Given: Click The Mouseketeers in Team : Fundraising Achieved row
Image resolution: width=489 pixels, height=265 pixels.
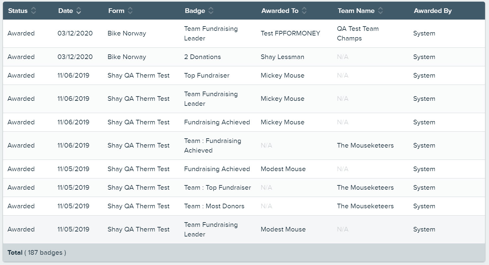Looking at the screenshot, I should pos(365,145).
